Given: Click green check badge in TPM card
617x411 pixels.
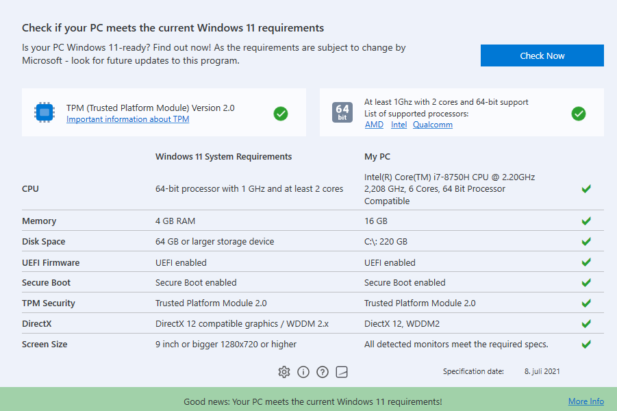Looking at the screenshot, I should point(281,114).
